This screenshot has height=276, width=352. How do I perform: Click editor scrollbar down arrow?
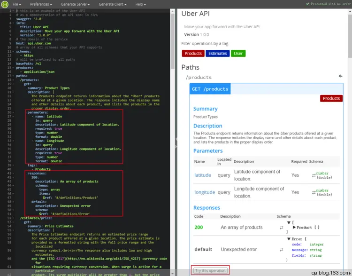[x=172, y=274]
